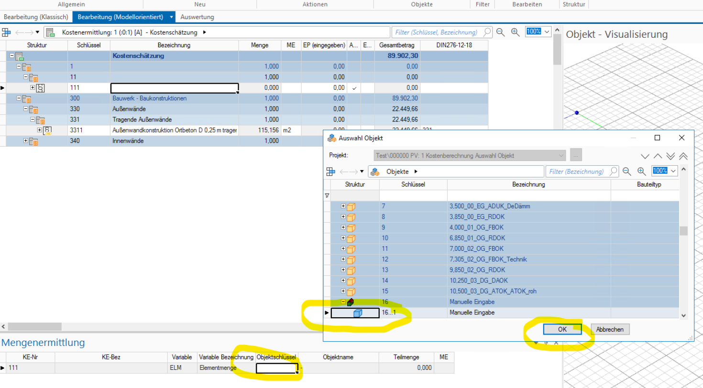The height and width of the screenshot is (388, 703).
Task: Click the column layout grid icon in main toolbar
Action: pos(6,32)
